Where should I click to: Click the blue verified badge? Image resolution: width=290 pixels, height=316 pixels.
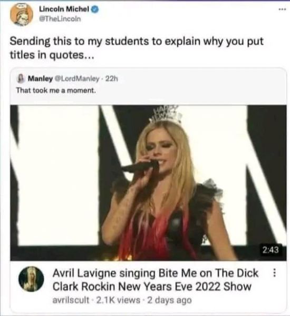(95, 9)
